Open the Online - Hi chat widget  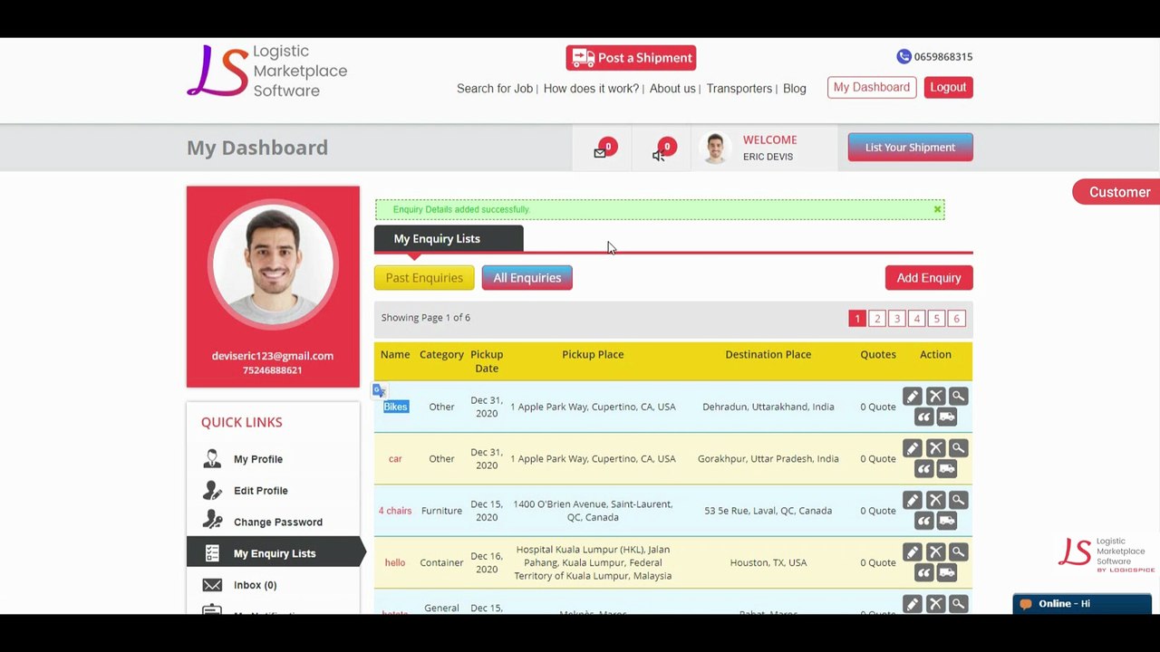(1082, 604)
